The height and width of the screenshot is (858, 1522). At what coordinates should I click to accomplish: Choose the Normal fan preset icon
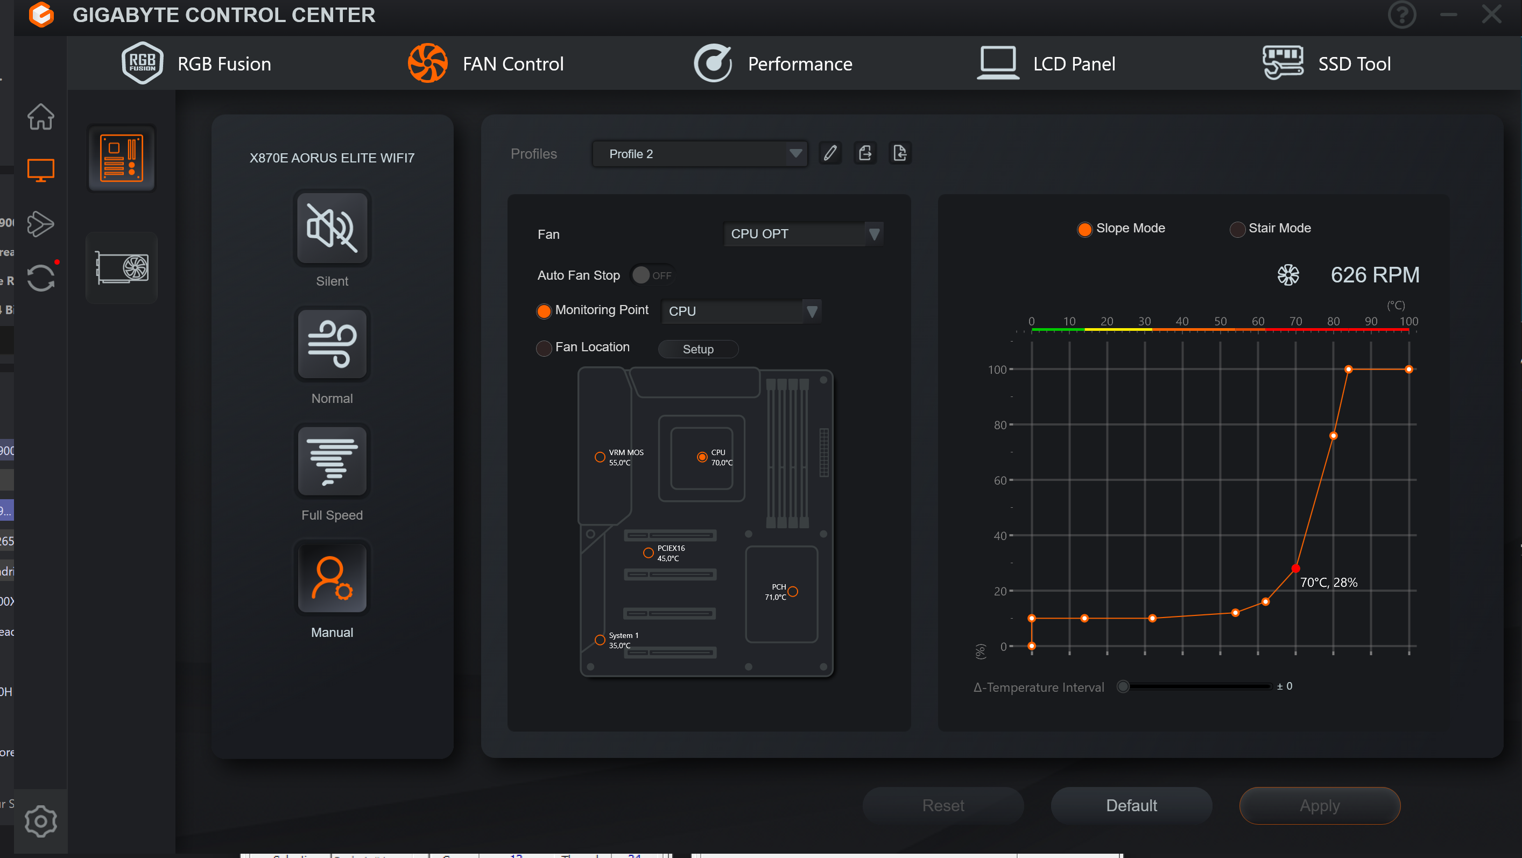click(x=332, y=344)
